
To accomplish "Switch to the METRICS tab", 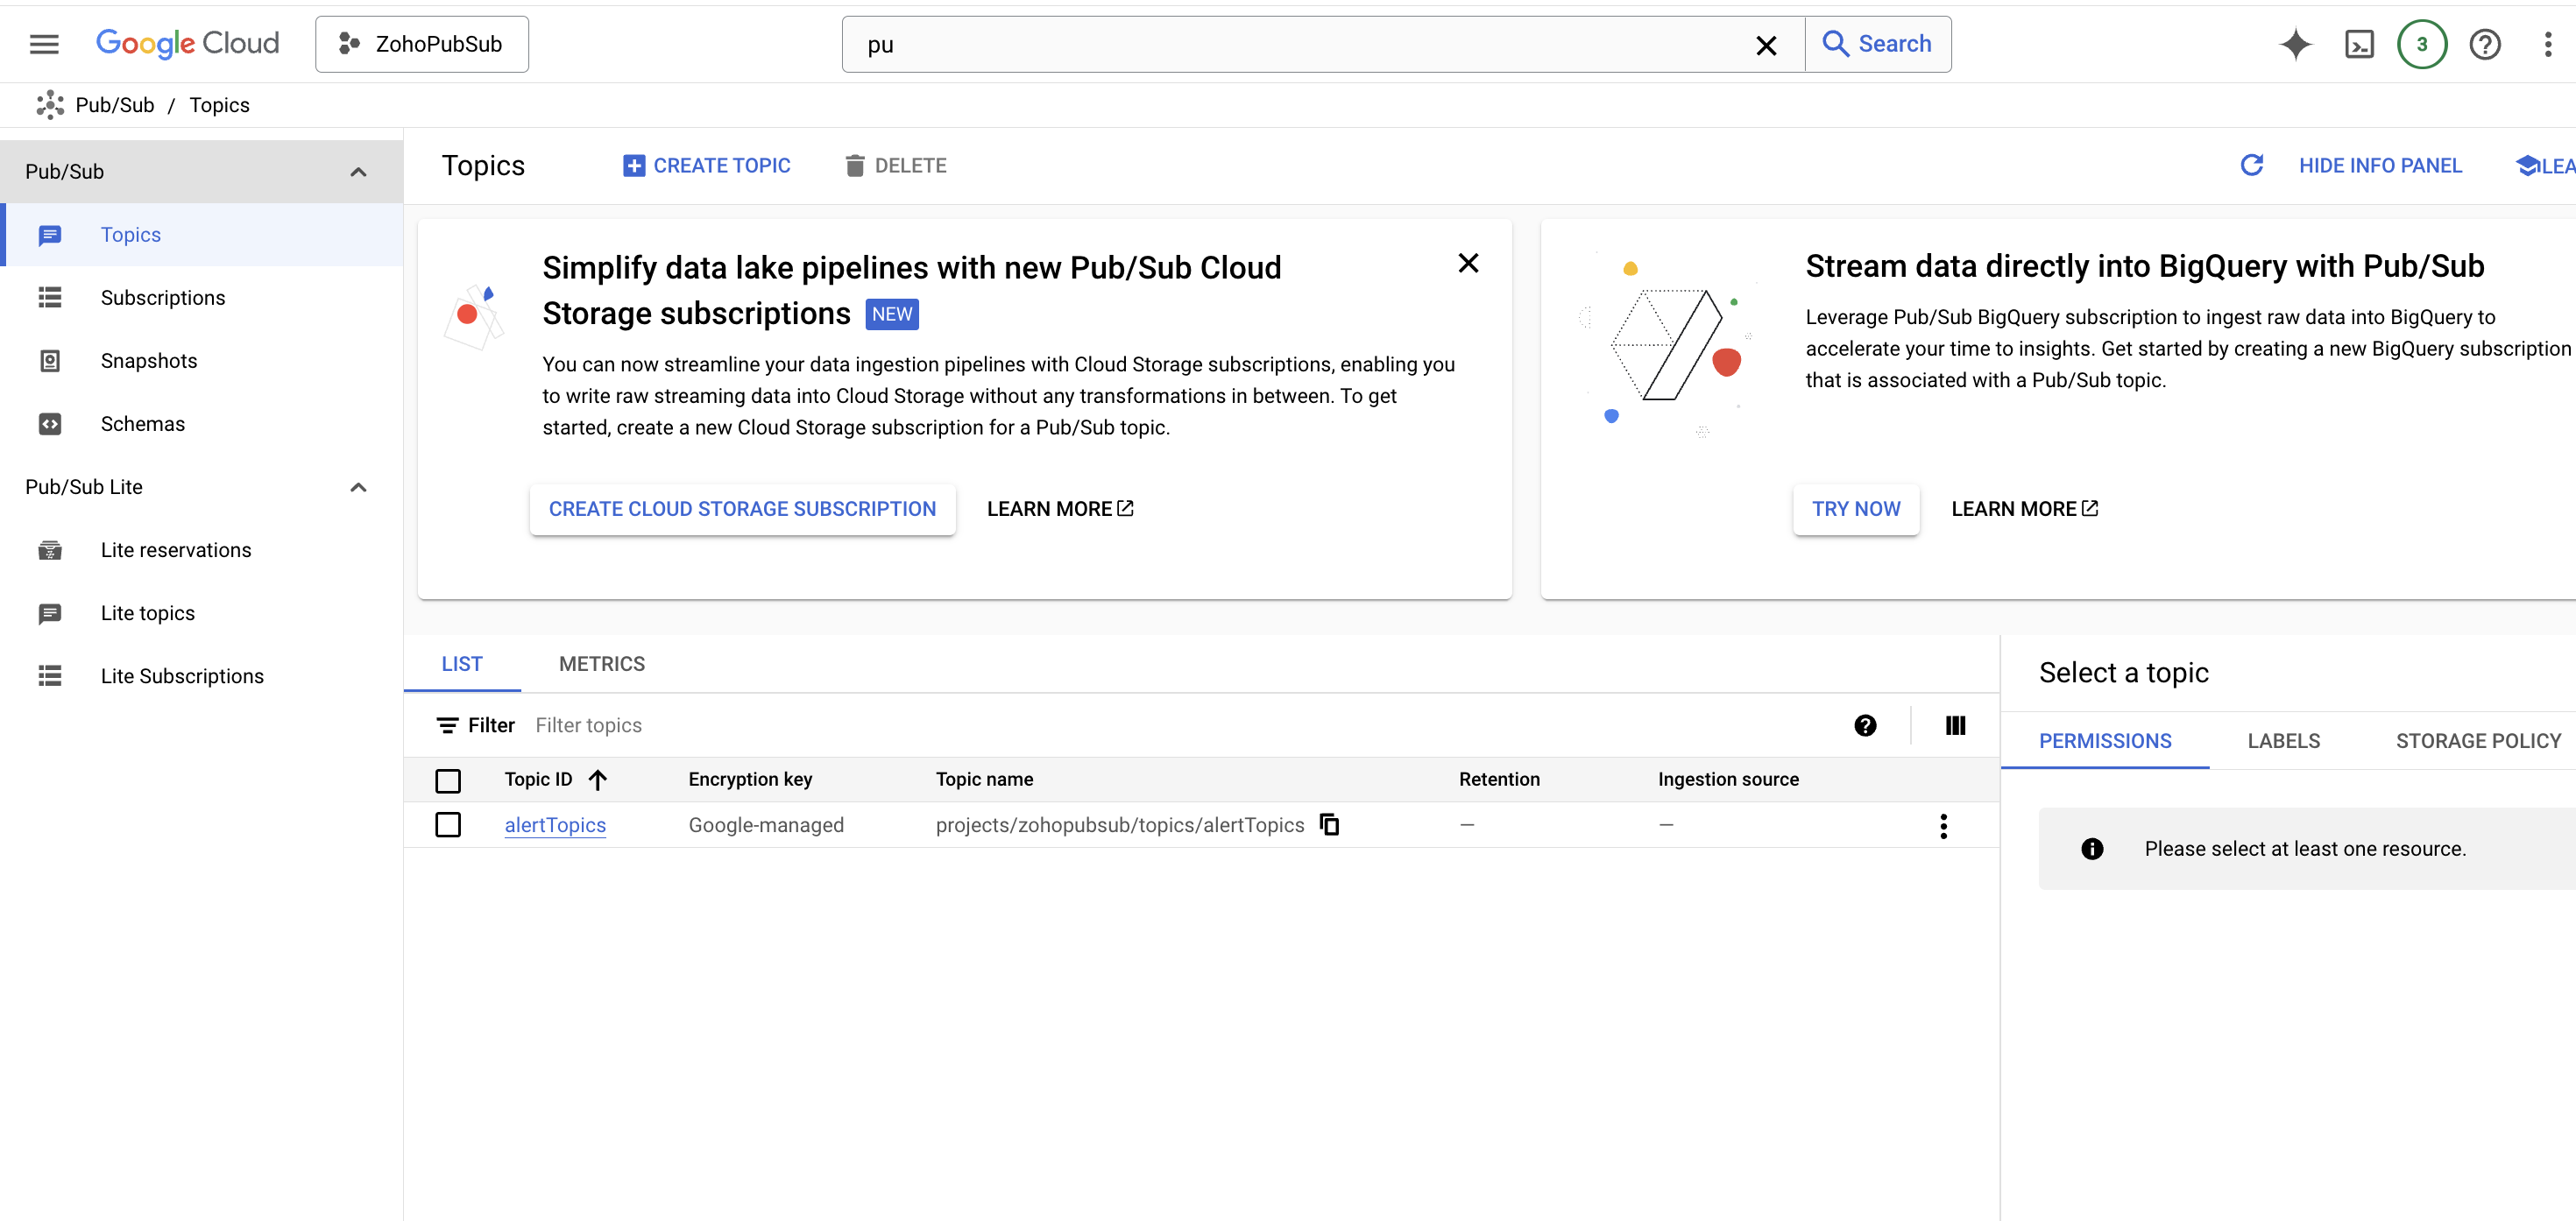I will click(x=601, y=663).
